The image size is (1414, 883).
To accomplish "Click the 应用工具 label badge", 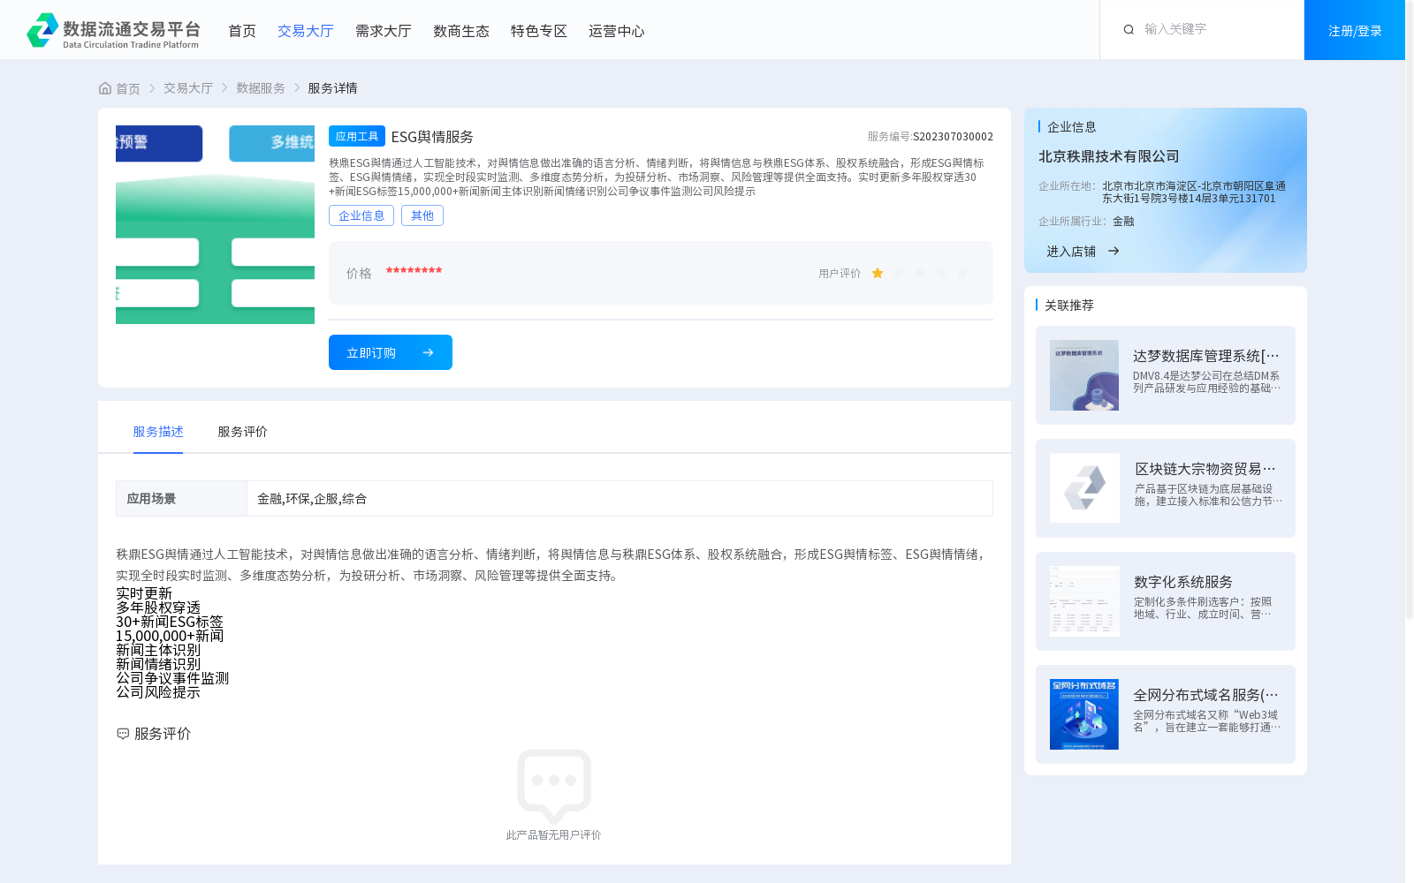I will point(357,136).
